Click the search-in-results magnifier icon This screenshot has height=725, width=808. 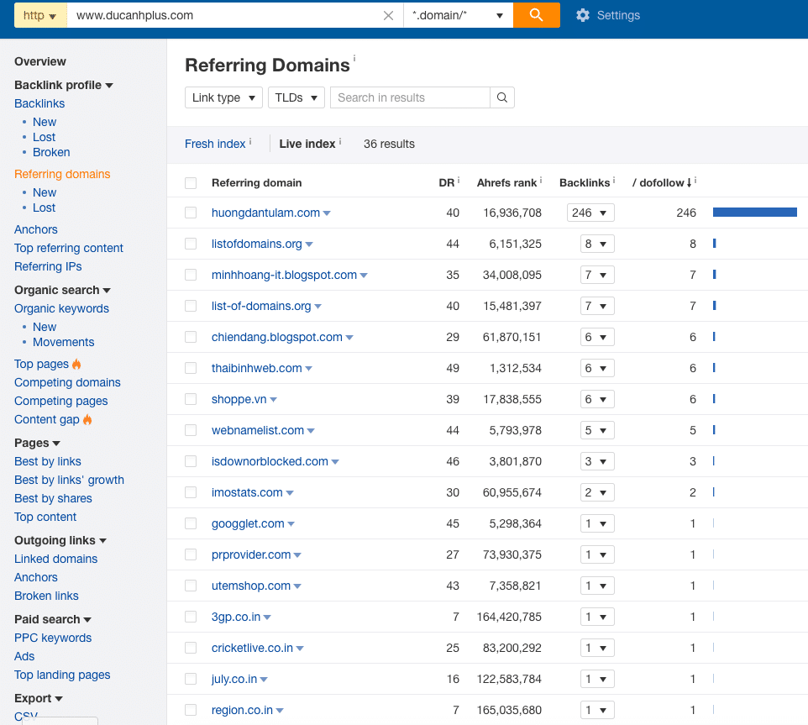pyautogui.click(x=502, y=97)
